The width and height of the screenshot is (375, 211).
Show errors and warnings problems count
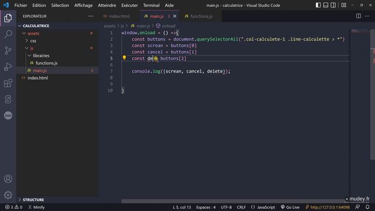pos(13,207)
